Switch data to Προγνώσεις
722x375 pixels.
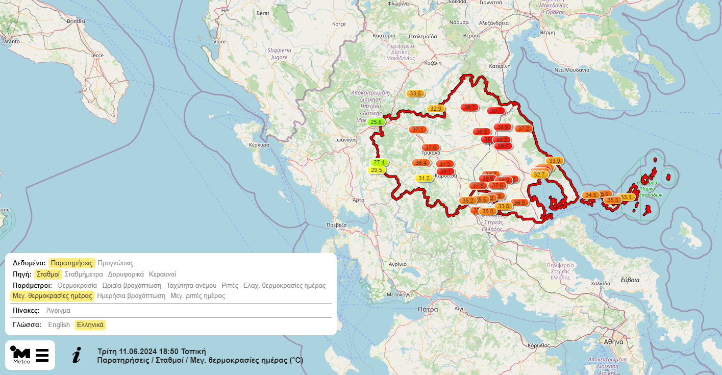[115, 263]
